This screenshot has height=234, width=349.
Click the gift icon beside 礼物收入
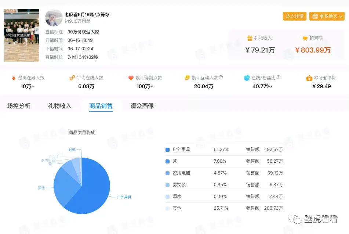[250, 38]
